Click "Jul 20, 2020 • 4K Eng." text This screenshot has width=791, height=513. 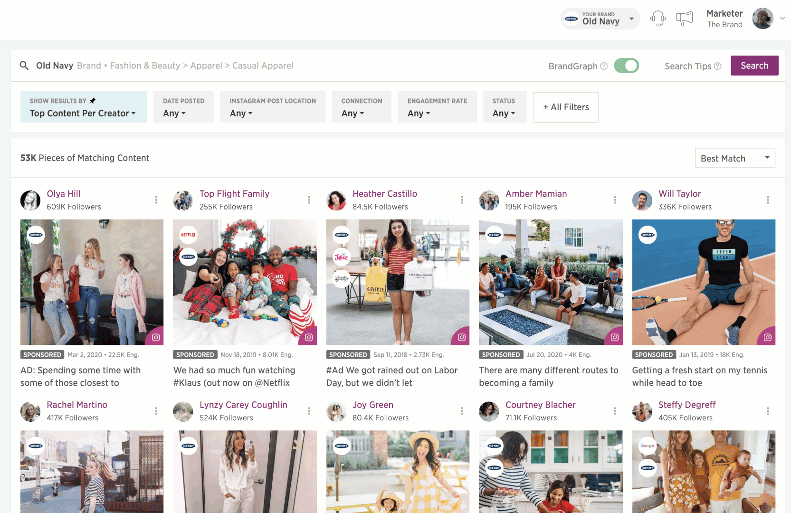click(x=559, y=355)
